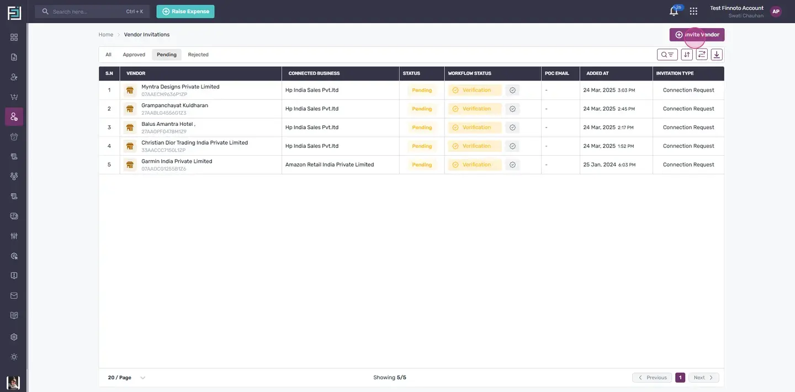Click the Raise Expense button

click(x=185, y=12)
